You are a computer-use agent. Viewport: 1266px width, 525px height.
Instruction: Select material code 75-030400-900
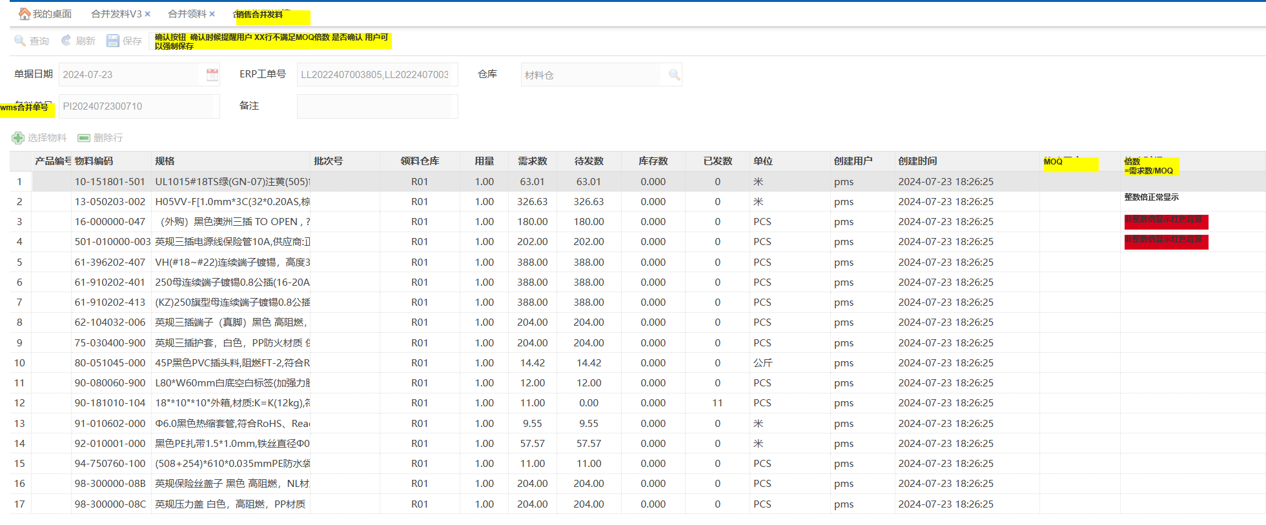tap(110, 343)
